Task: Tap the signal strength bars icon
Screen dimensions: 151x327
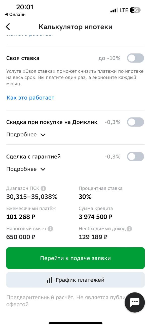Action: (114, 10)
